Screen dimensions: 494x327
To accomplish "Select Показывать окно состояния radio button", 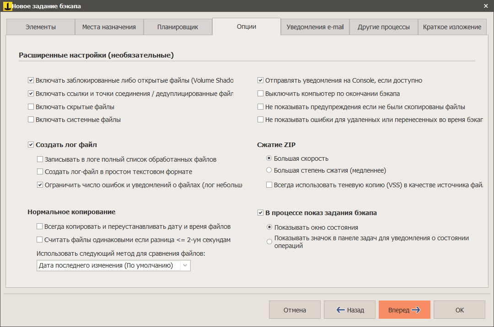I will 269,227.
